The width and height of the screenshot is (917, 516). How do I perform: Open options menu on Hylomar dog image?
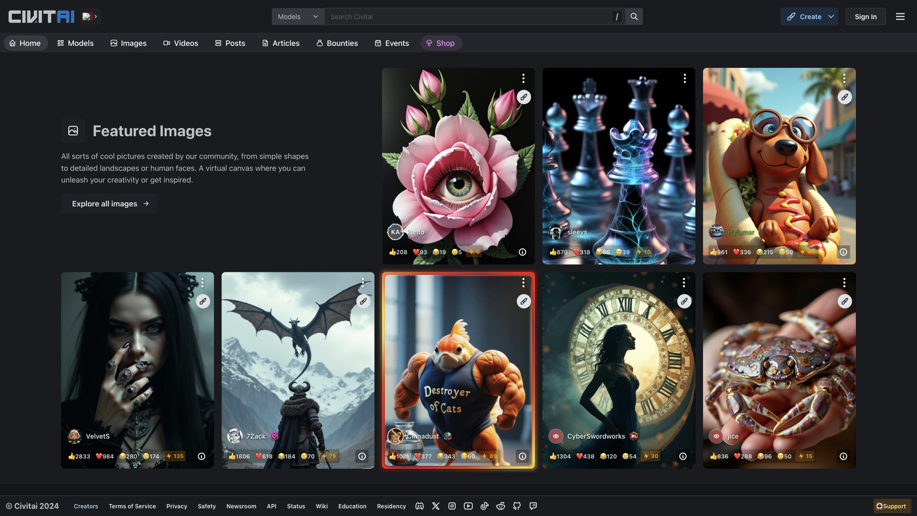tap(844, 78)
